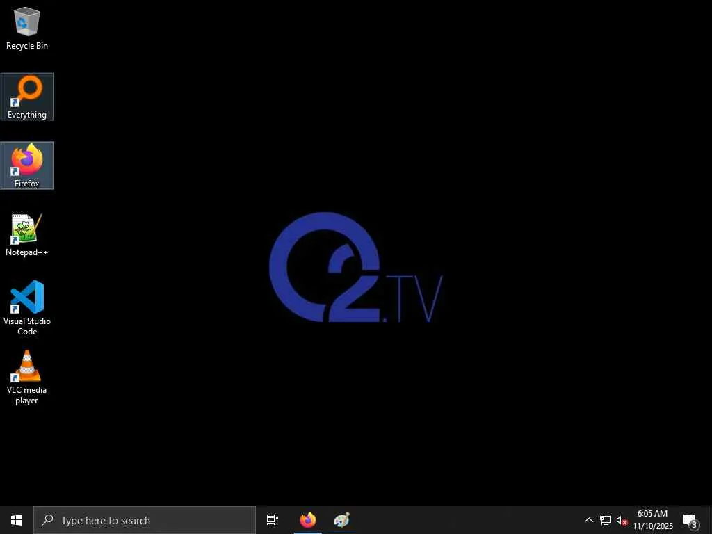Click the 'Type here to search' box

click(x=145, y=520)
